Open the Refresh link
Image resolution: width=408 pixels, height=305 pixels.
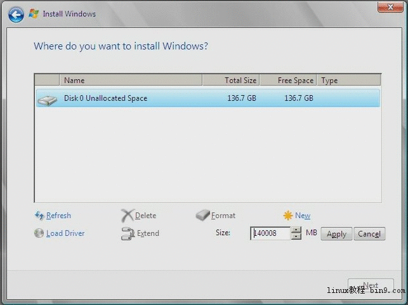coord(58,216)
